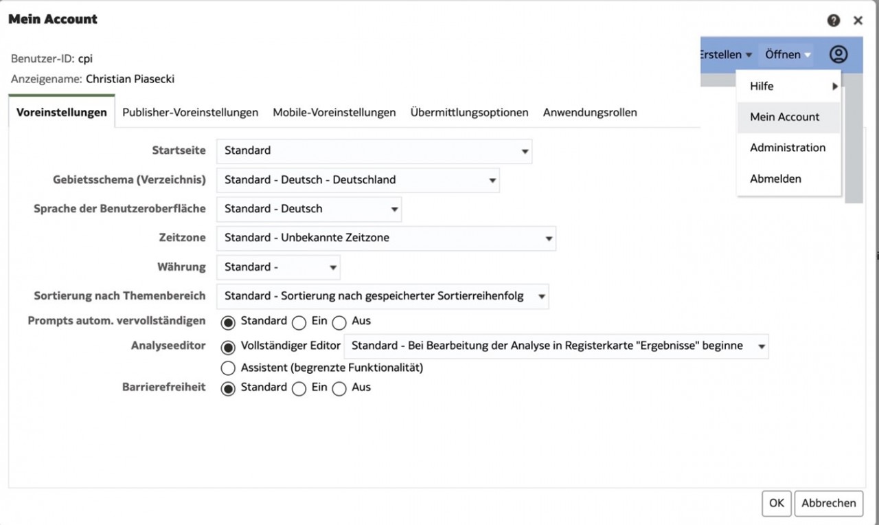Select Assistent (begrenzte Funktionalität) option
The width and height of the screenshot is (879, 525).
(227, 368)
